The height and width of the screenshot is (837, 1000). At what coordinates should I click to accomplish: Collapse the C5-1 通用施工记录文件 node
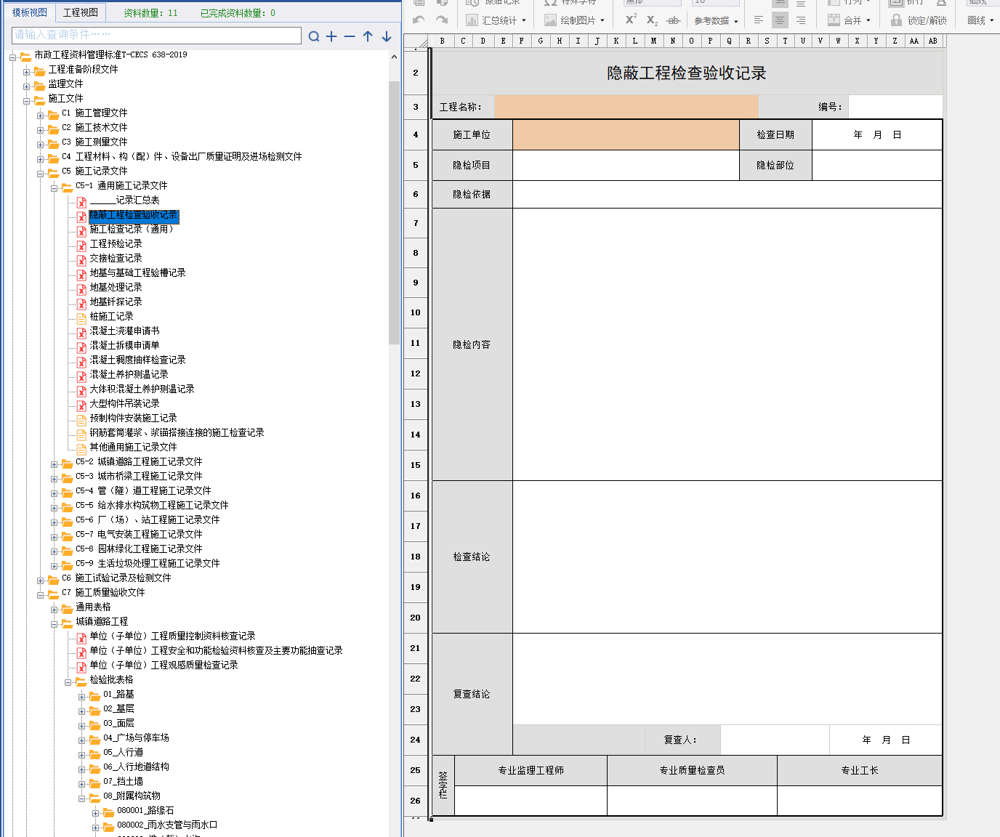[x=54, y=188]
